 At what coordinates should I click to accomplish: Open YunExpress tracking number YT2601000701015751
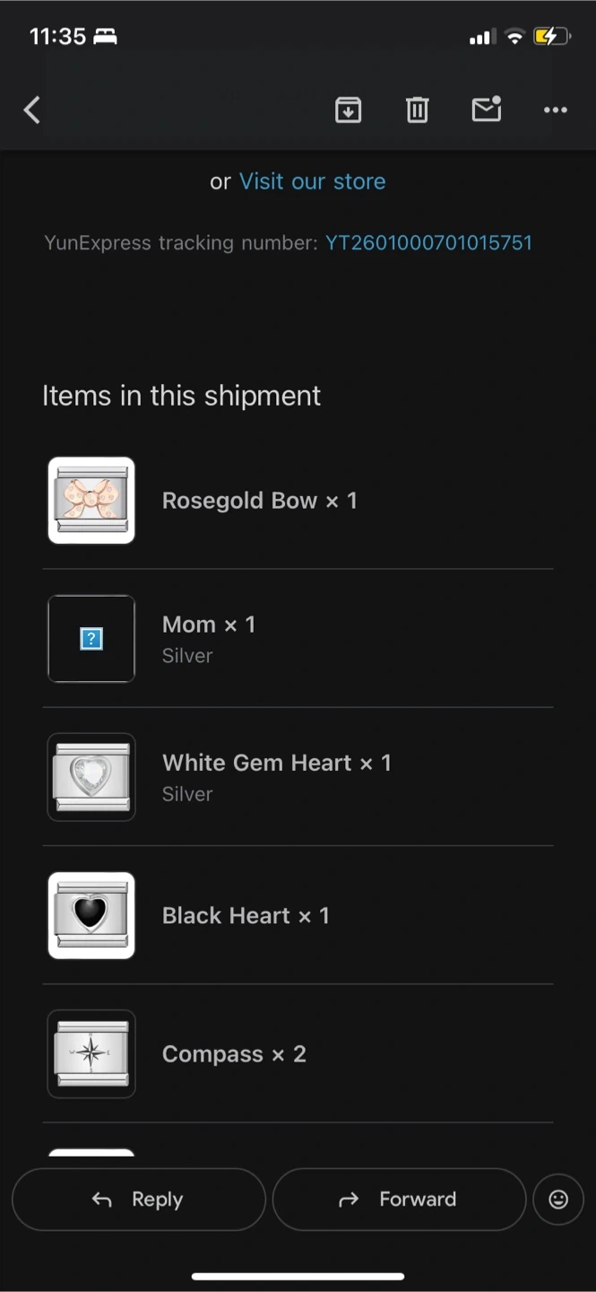tap(428, 242)
